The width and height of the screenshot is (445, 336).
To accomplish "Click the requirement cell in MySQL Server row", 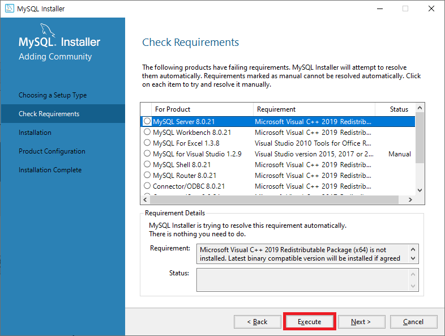I will coord(313,122).
